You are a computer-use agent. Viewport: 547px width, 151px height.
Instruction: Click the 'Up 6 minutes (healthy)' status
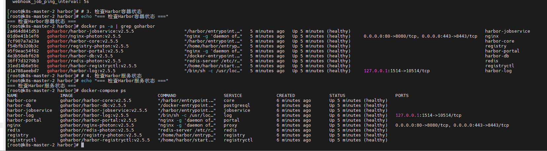click(359, 115)
